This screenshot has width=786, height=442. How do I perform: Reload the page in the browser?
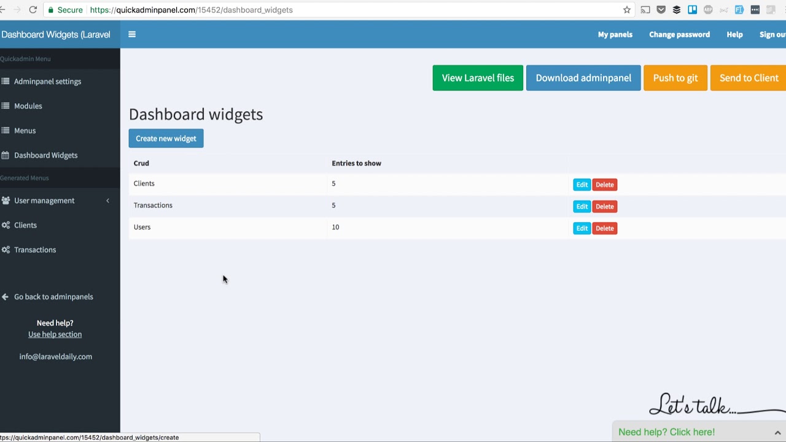pos(33,10)
